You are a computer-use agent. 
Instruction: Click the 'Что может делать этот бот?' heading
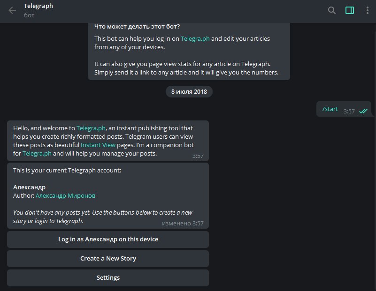point(137,26)
